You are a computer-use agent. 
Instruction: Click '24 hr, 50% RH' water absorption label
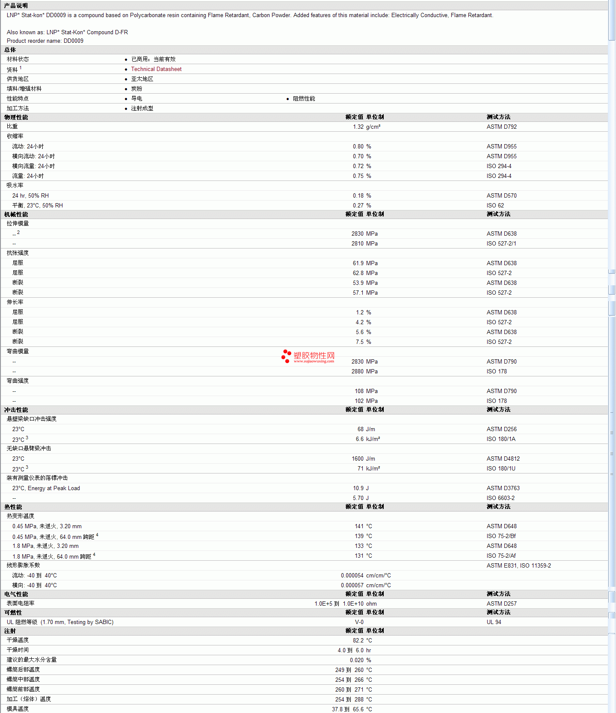click(30, 195)
